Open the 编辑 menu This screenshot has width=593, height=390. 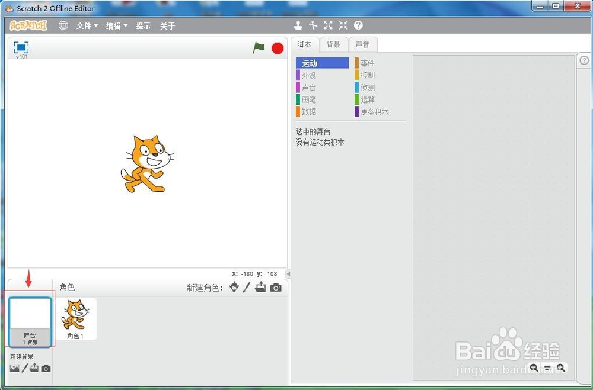tap(116, 25)
